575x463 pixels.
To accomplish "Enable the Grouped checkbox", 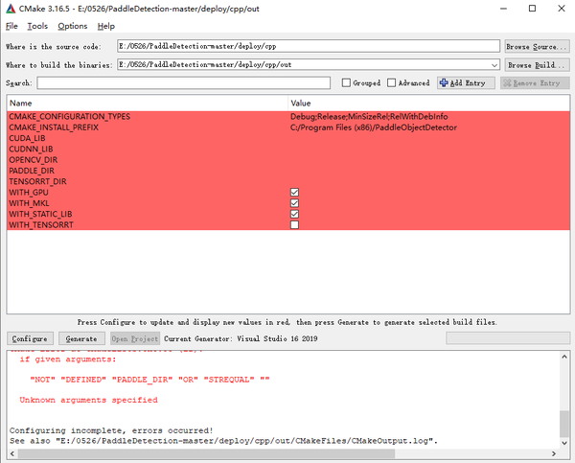I will pyautogui.click(x=346, y=82).
